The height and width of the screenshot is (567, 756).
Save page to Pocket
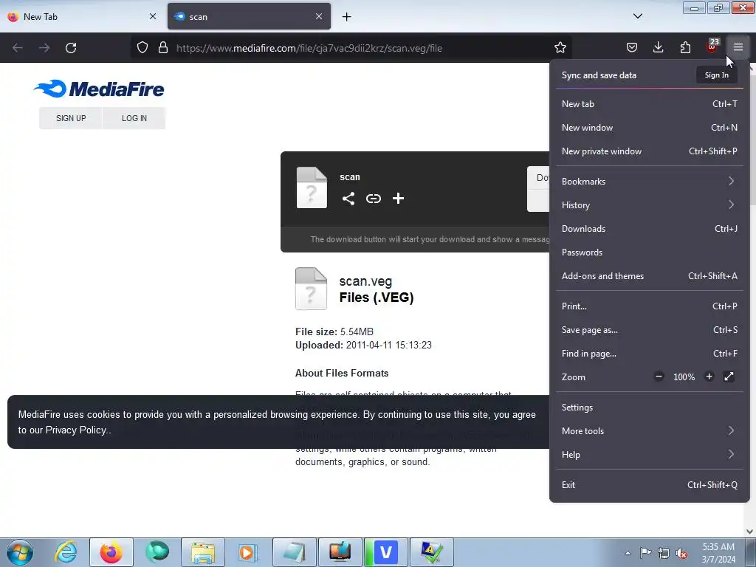632,47
